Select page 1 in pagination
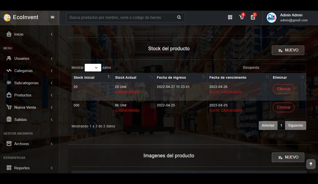The height and width of the screenshot is (184, 318). pos(281,125)
